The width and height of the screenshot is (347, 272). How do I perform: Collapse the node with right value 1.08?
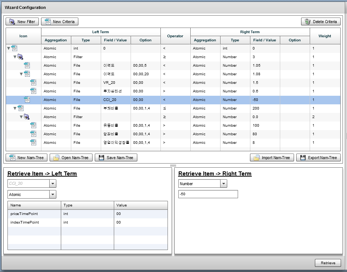[21, 74]
